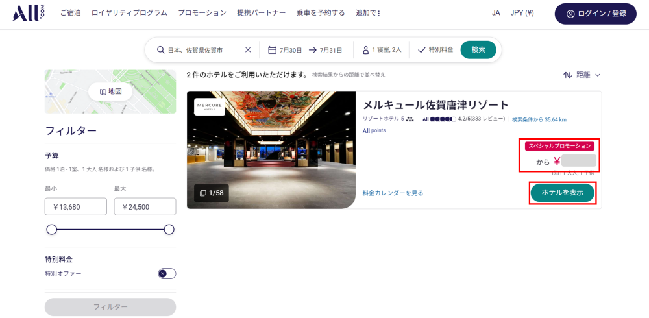The height and width of the screenshot is (318, 649).
Task: Open the 1 寝室, 2人 guest selector
Action: (x=382, y=50)
